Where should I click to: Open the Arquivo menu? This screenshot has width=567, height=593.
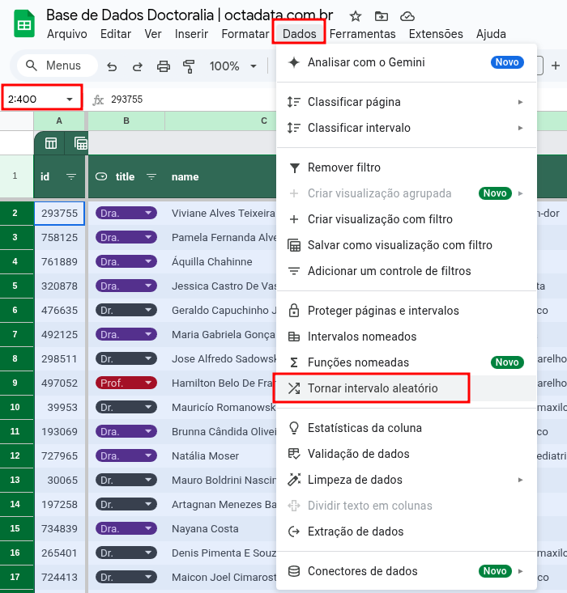[x=67, y=34]
